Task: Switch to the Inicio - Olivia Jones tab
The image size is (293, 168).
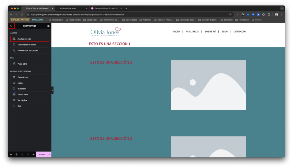Action: [72, 8]
